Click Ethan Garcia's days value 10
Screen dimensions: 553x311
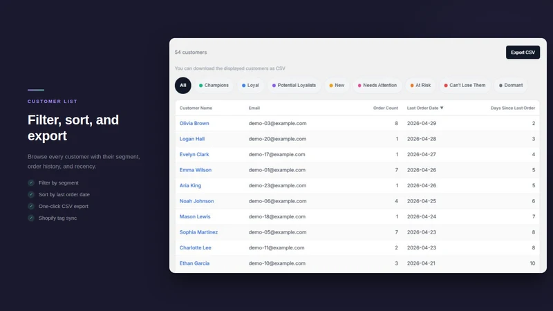click(x=532, y=263)
